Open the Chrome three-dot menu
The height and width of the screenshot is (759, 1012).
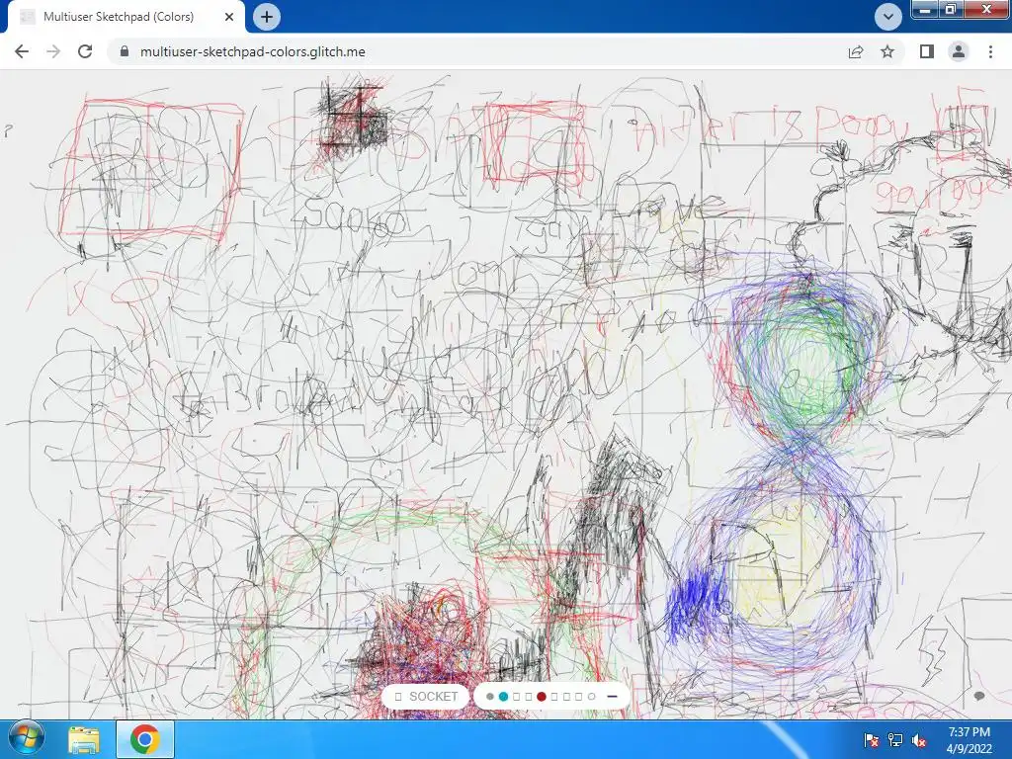click(990, 51)
